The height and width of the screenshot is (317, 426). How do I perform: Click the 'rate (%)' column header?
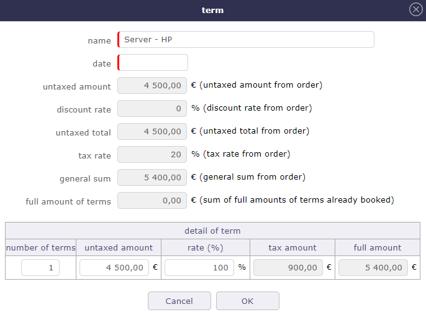(206, 247)
